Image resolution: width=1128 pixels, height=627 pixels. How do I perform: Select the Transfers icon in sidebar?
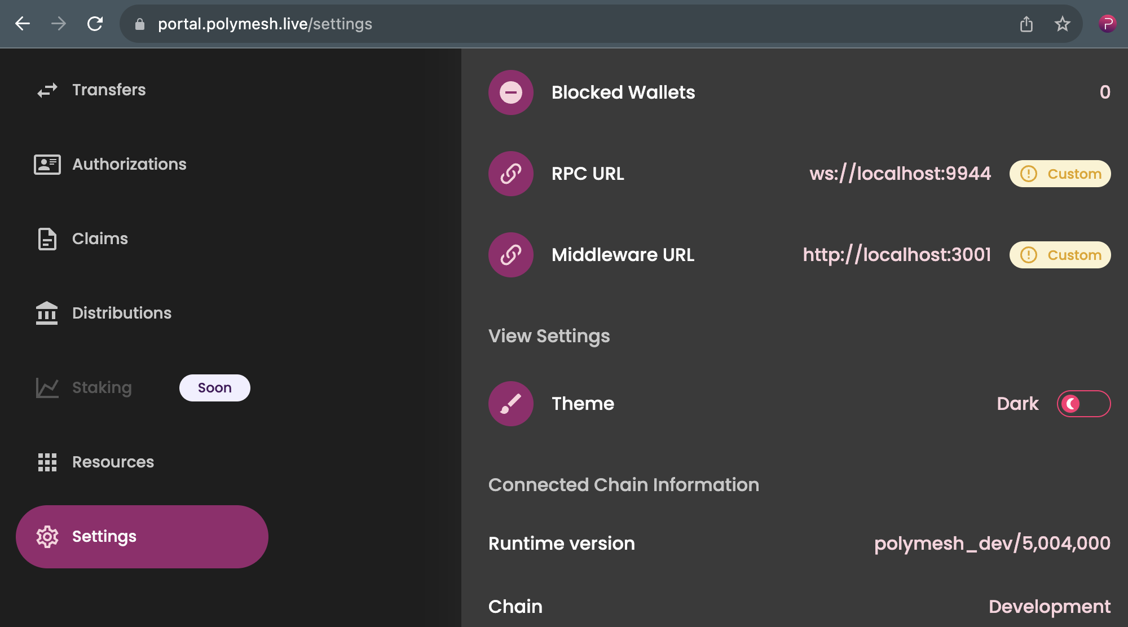[x=47, y=89]
